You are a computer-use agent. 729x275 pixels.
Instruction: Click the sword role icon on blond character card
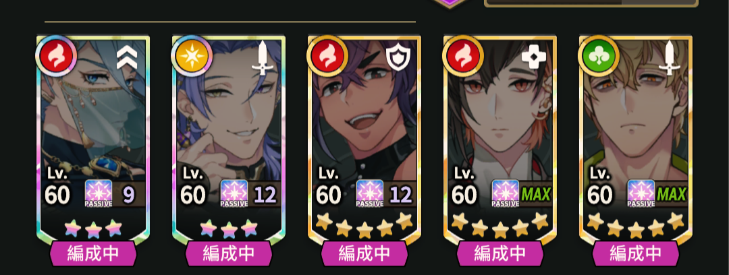pos(670,57)
